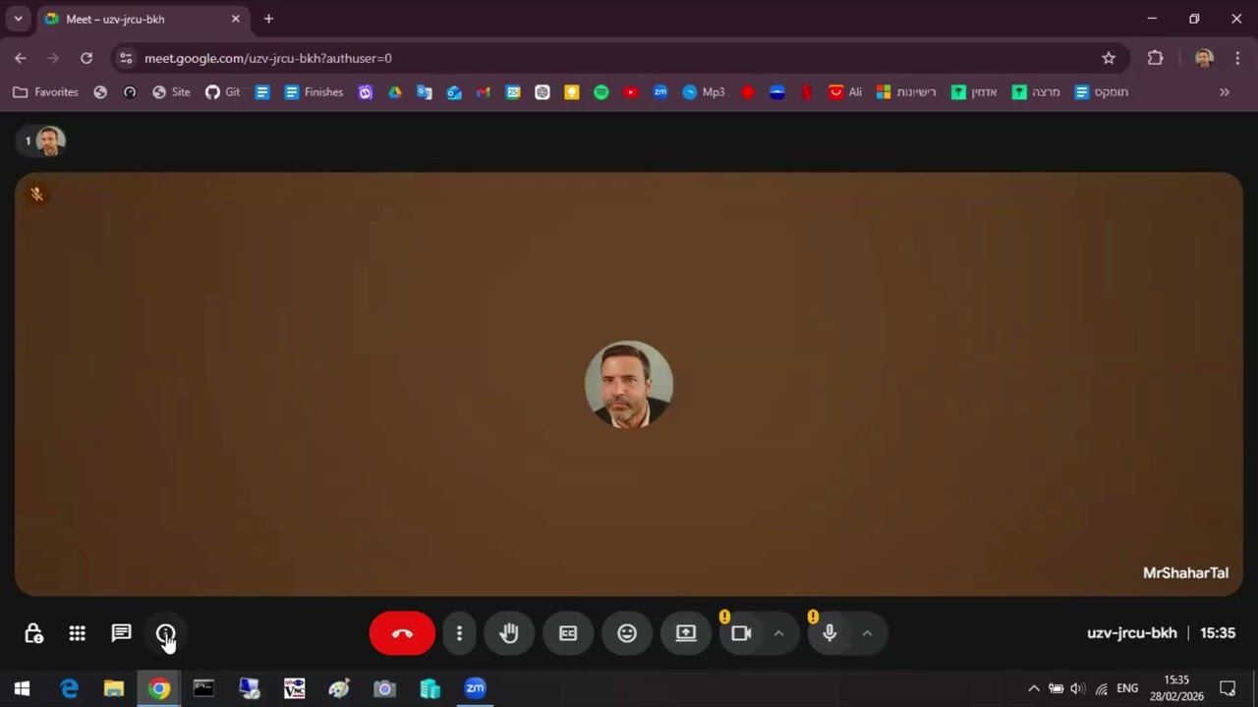Show hidden system tray icons
Image resolution: width=1258 pixels, height=707 pixels.
(x=1034, y=688)
